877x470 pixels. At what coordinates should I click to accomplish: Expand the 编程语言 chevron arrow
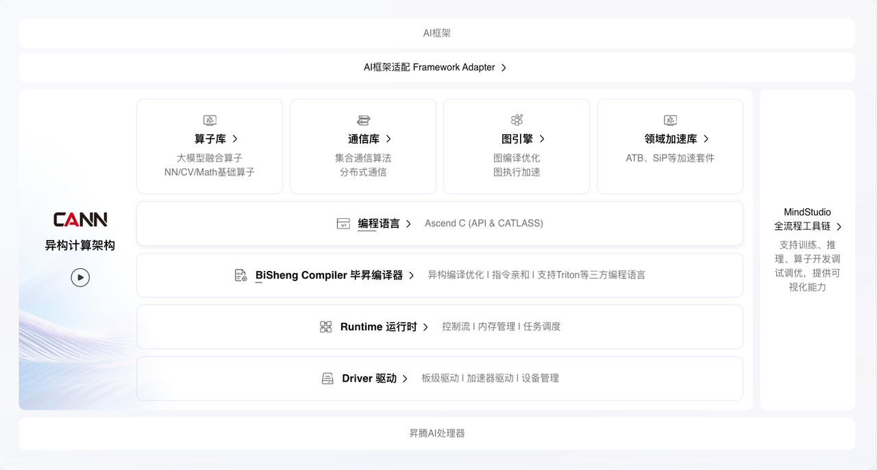coord(408,224)
